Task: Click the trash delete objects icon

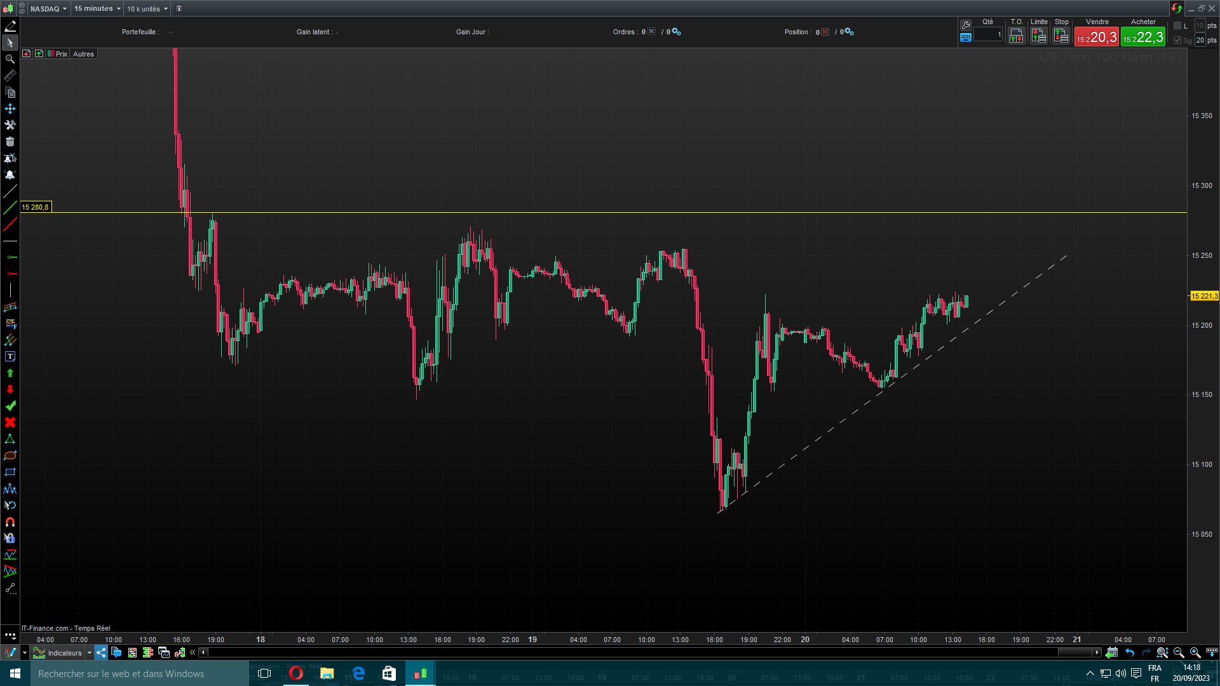Action: pos(10,142)
